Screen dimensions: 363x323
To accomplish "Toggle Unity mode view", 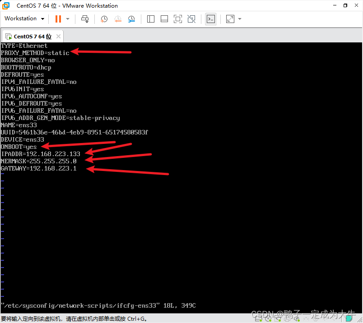I will [191, 18].
